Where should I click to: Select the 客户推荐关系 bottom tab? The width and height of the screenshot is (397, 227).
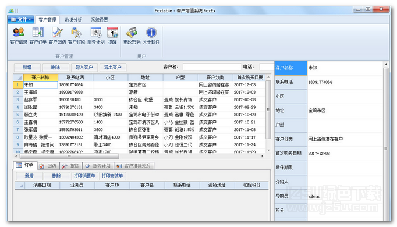(134, 166)
